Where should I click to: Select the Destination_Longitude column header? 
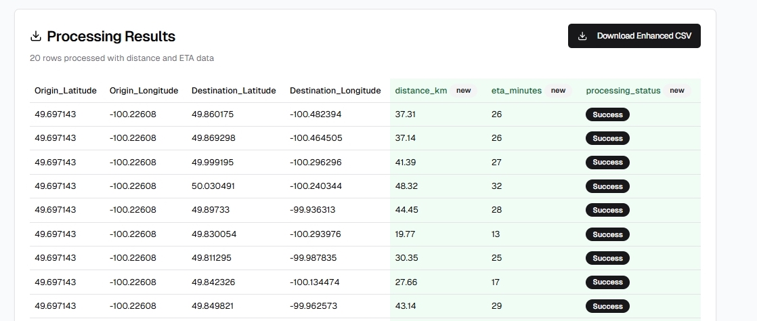pyautogui.click(x=335, y=91)
